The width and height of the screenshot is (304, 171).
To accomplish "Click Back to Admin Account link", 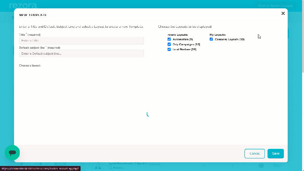I will (275, 6).
